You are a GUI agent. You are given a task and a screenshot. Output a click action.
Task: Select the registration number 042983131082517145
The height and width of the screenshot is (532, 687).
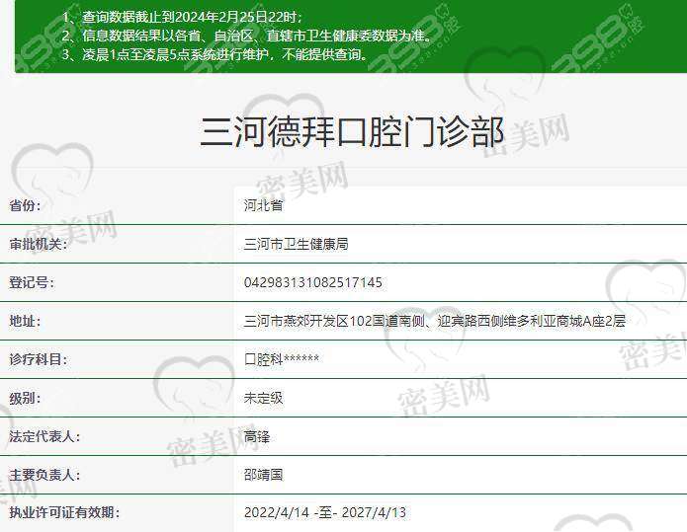tap(312, 282)
